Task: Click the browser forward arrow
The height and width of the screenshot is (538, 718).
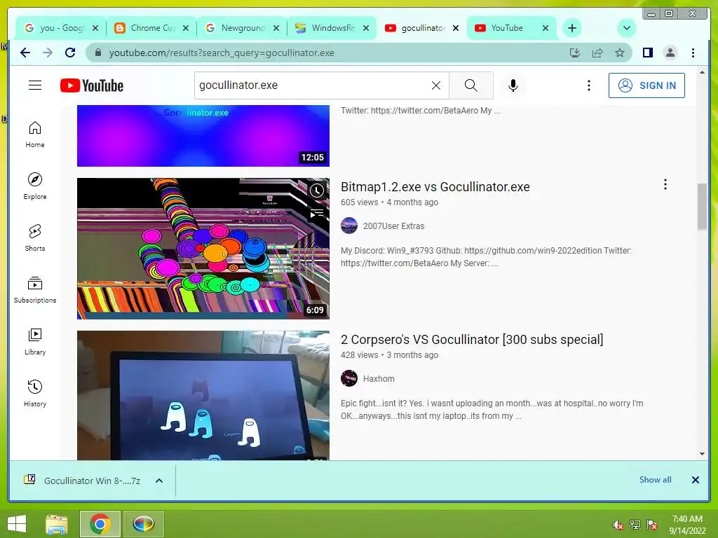Action: [48, 53]
